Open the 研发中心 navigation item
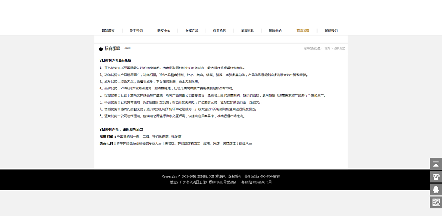Screen dimensions: 442x216 pyautogui.click(x=164, y=31)
